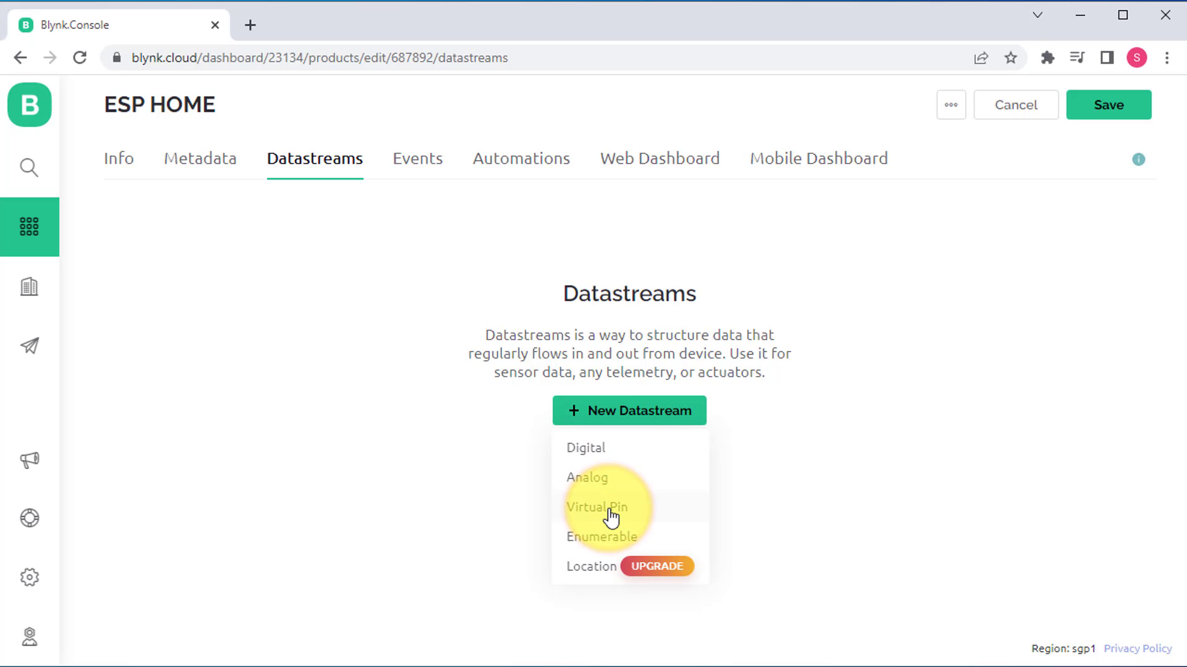The height and width of the screenshot is (667, 1187).
Task: Open the Chrome profile avatar S
Action: pos(1136,57)
